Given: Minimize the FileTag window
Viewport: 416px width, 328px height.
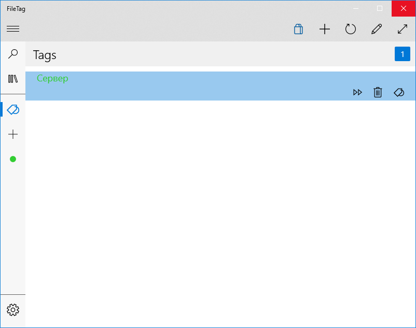Looking at the screenshot, I should [x=356, y=8].
